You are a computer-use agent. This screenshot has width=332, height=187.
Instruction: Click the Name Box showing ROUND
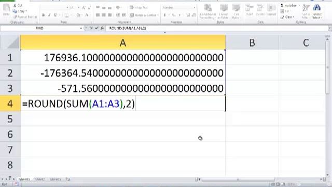tap(39, 28)
